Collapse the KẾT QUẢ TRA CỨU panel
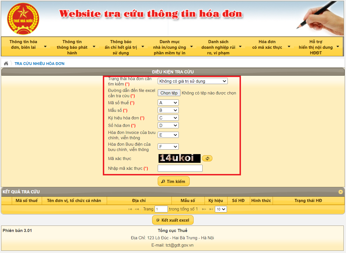346x253 pixels. pyautogui.click(x=341, y=192)
